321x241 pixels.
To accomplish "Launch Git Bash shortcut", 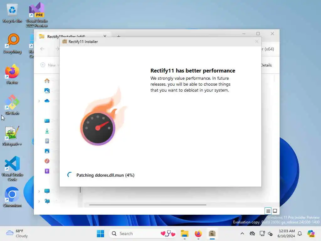I will (x=12, y=105).
